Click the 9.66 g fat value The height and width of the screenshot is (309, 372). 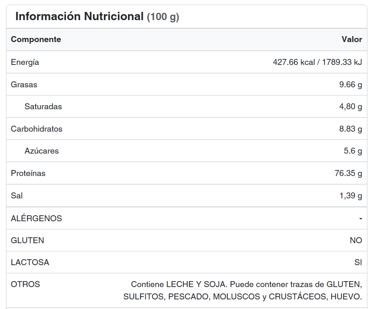point(350,85)
